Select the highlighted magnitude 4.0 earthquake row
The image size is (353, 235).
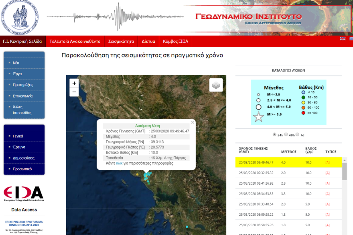[x=287, y=163]
